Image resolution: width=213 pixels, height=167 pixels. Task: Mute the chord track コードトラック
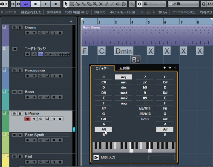[14, 49]
